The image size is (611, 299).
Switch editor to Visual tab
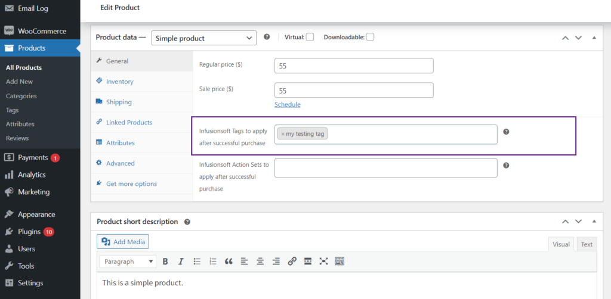(561, 244)
